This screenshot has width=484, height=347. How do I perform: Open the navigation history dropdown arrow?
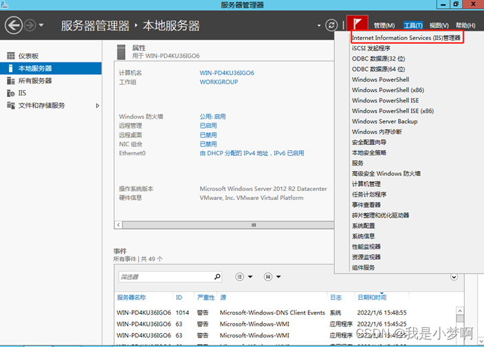tap(41, 25)
